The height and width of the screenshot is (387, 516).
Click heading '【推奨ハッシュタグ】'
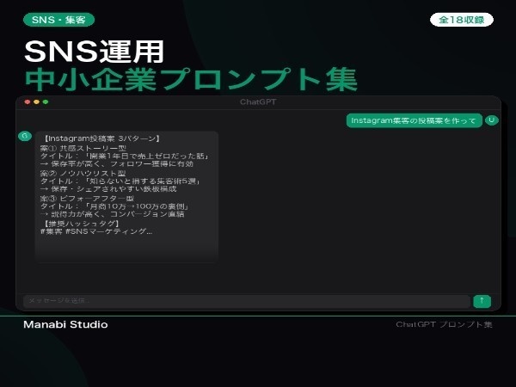[x=81, y=224]
